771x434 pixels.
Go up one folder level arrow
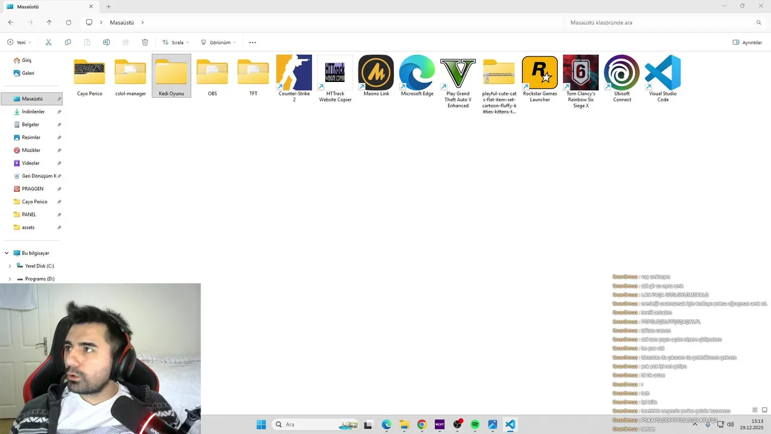(49, 22)
